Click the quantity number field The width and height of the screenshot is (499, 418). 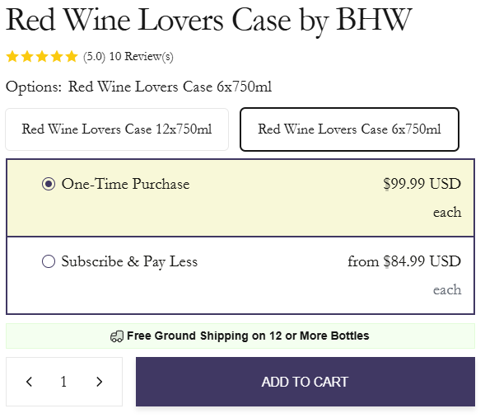point(63,382)
